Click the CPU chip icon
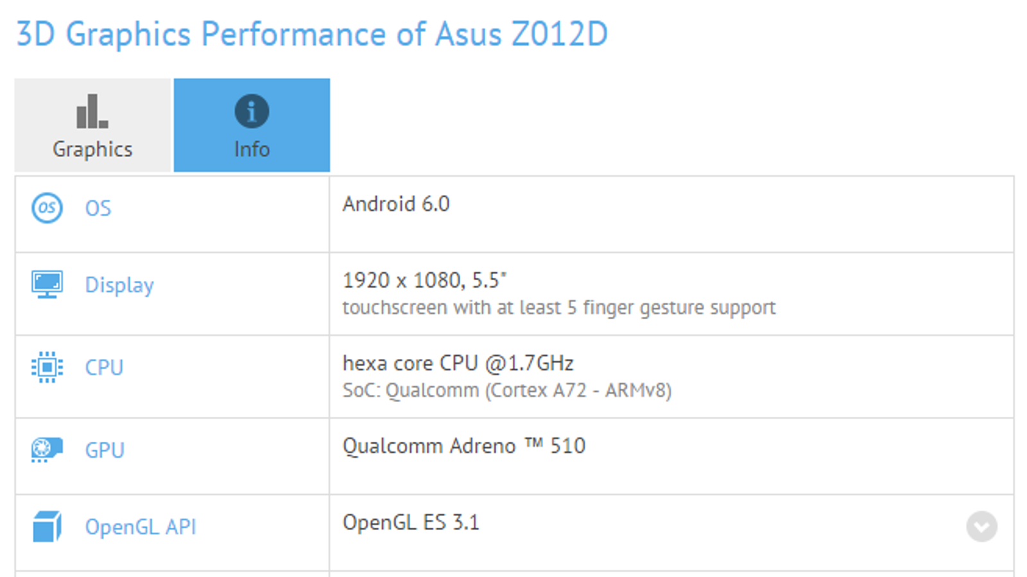This screenshot has width=1027, height=577. pyautogui.click(x=47, y=367)
